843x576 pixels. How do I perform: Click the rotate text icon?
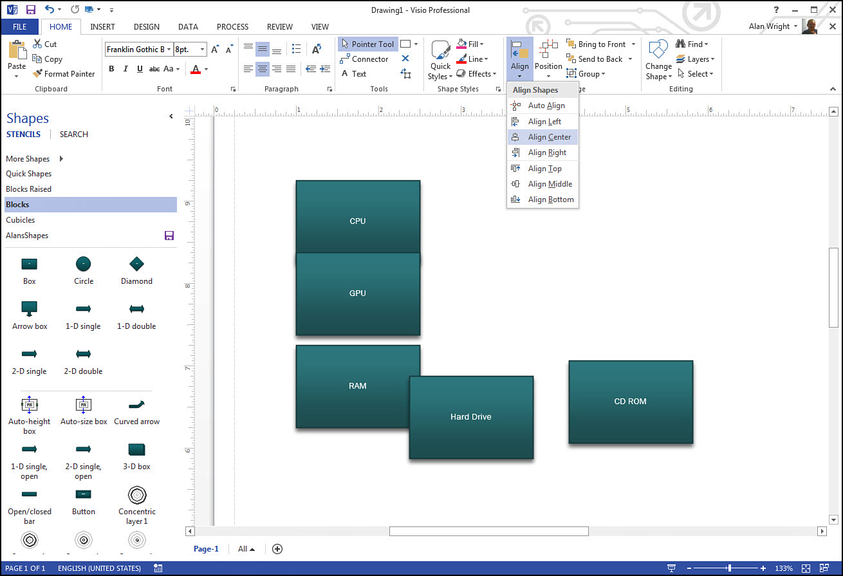click(316, 50)
